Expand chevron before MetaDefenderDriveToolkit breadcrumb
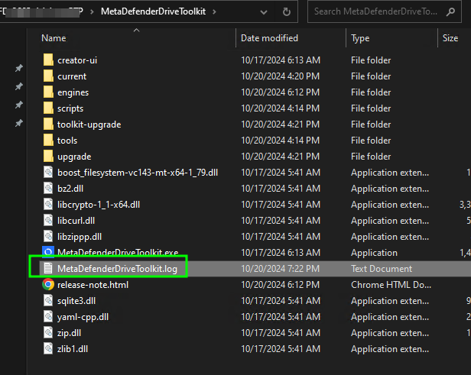Screen dimensions: 471x375 [92, 11]
